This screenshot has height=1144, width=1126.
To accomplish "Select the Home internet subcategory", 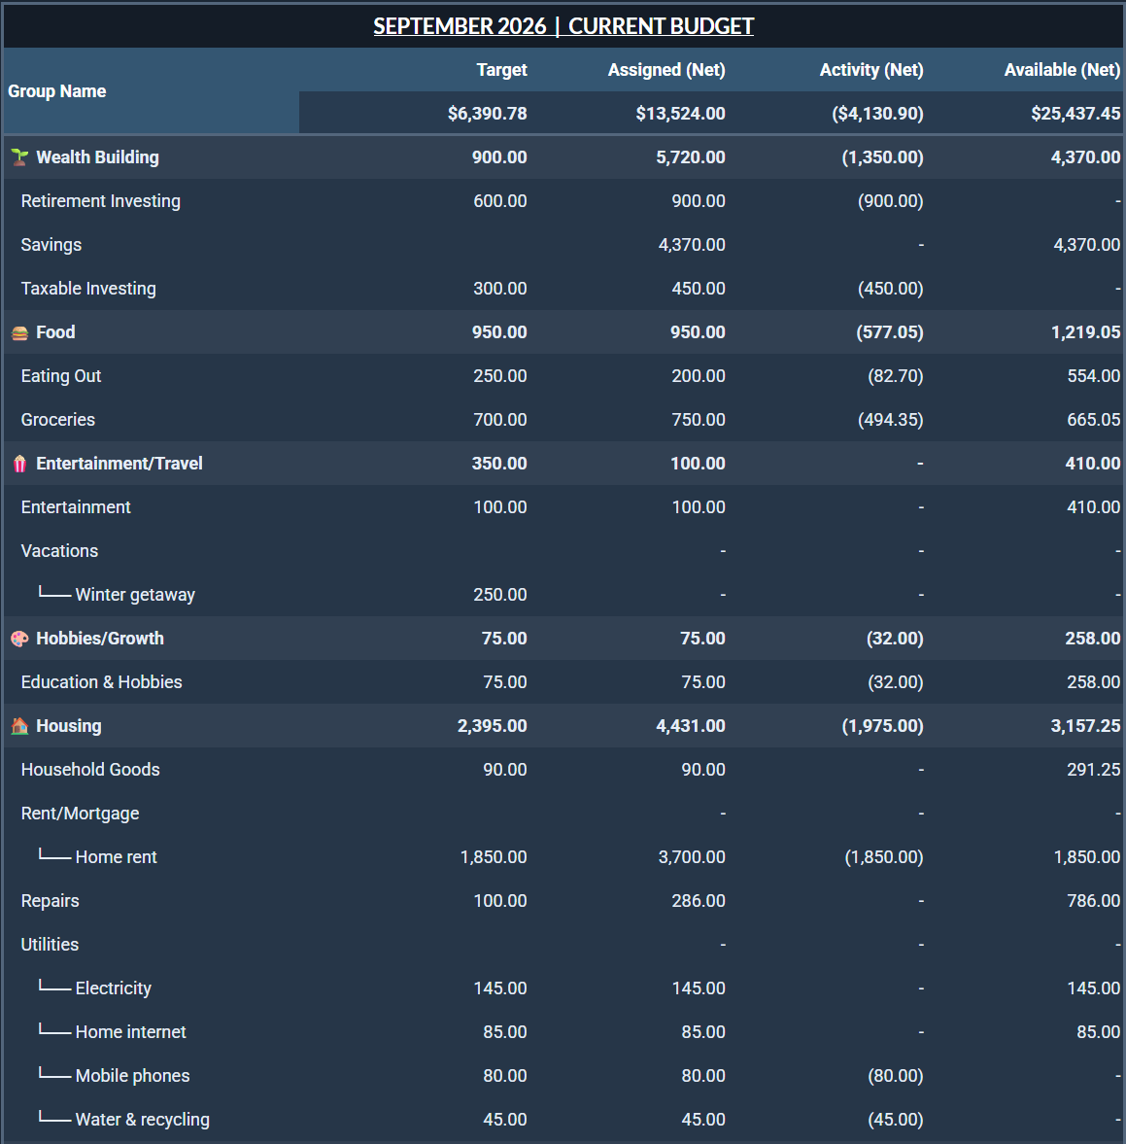I will [x=130, y=1032].
